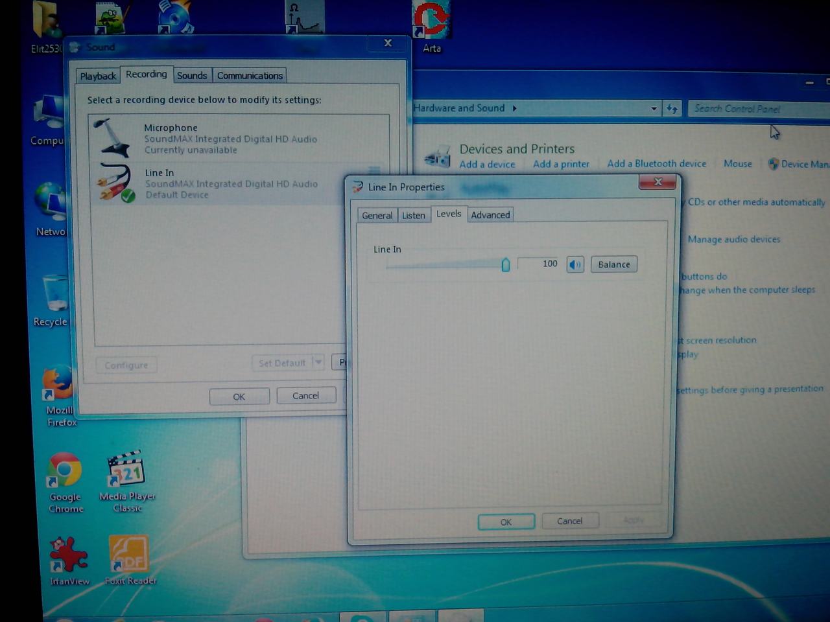The width and height of the screenshot is (830, 622).
Task: Close the Sound dialog
Action: 388,43
